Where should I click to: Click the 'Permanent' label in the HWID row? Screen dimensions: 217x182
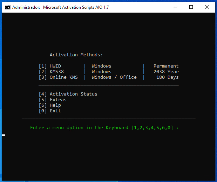166,66
